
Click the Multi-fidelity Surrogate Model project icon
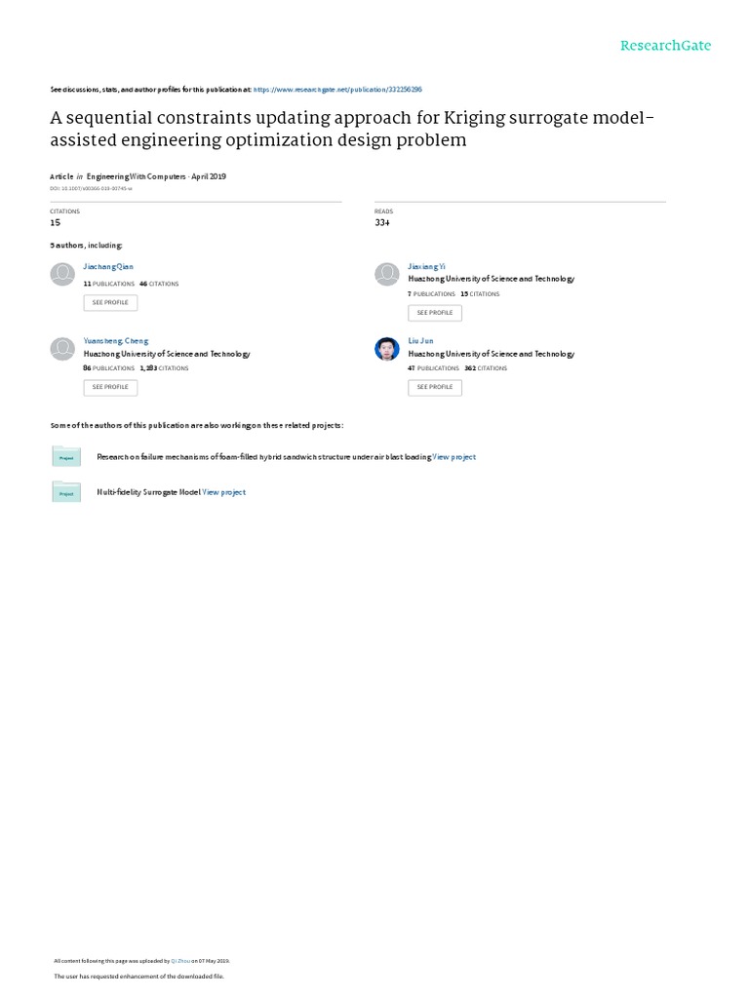pos(66,493)
